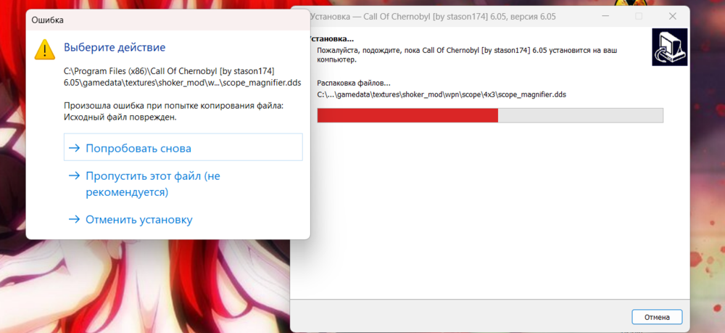This screenshot has height=333, width=725.
Task: Minimize the Call Of Chernobyl installer window
Action: (605, 16)
